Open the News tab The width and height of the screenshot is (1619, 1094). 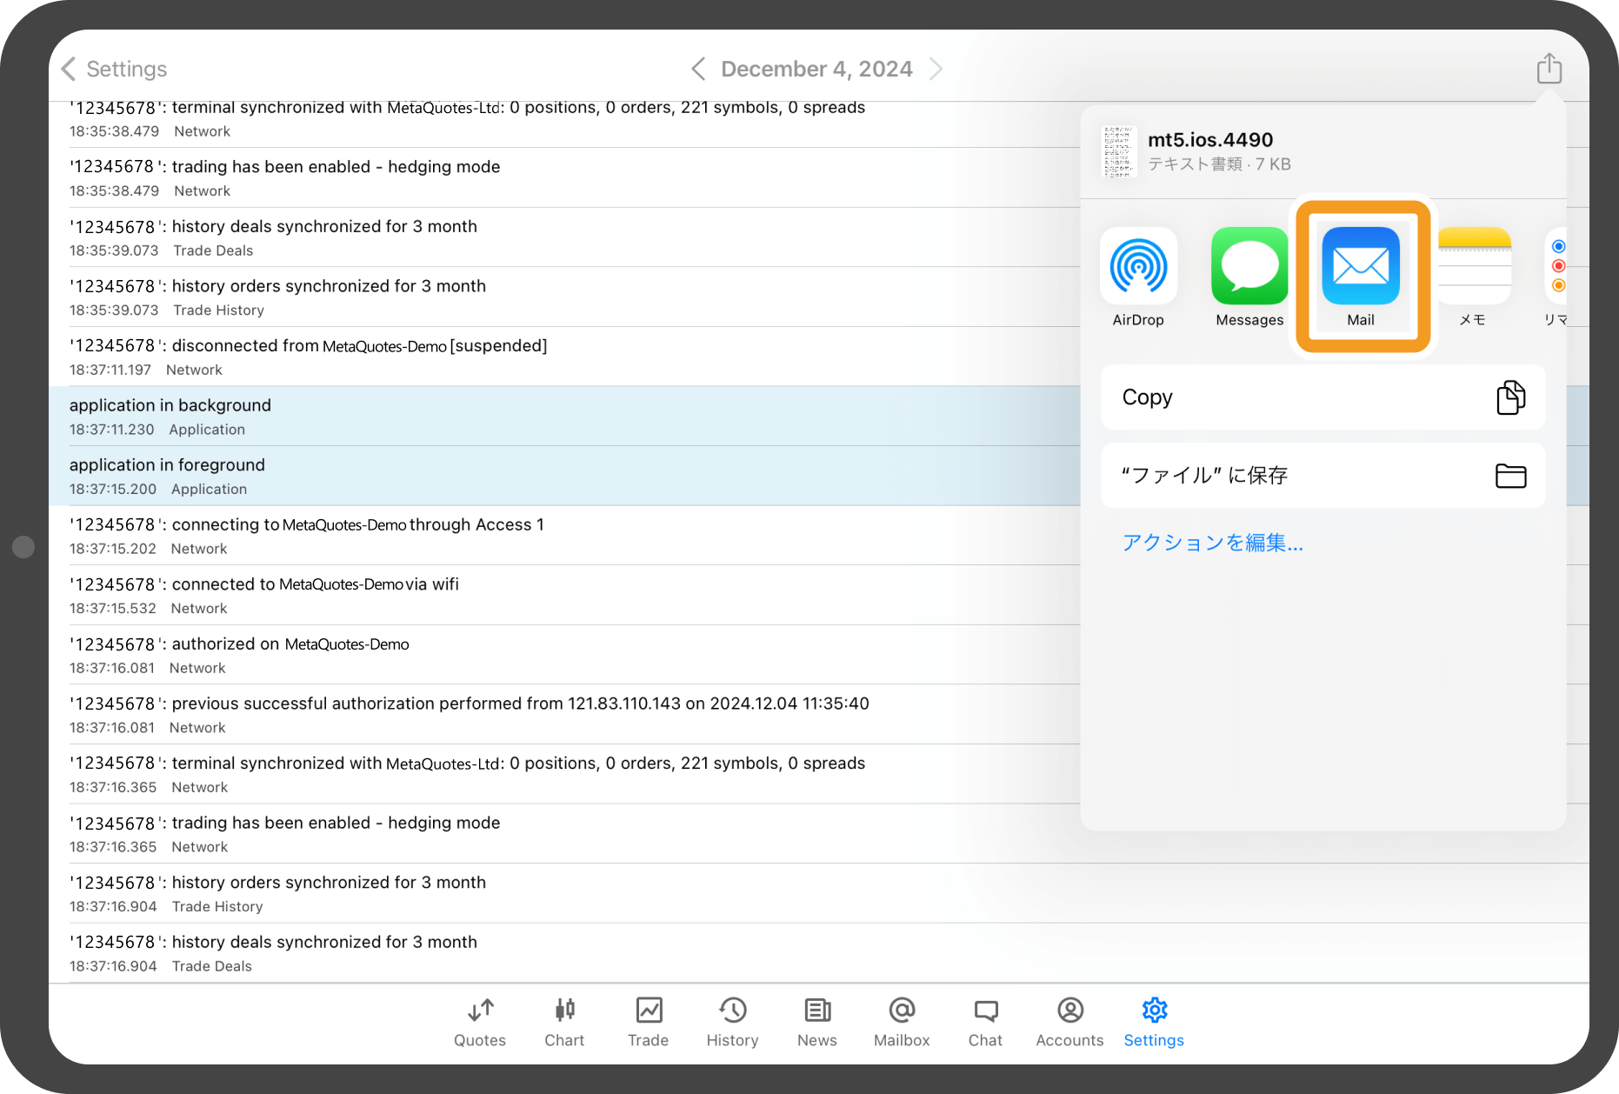point(817,1022)
